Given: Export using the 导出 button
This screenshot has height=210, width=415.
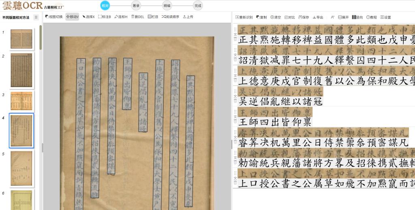Looking at the screenshot, I should [318, 17].
